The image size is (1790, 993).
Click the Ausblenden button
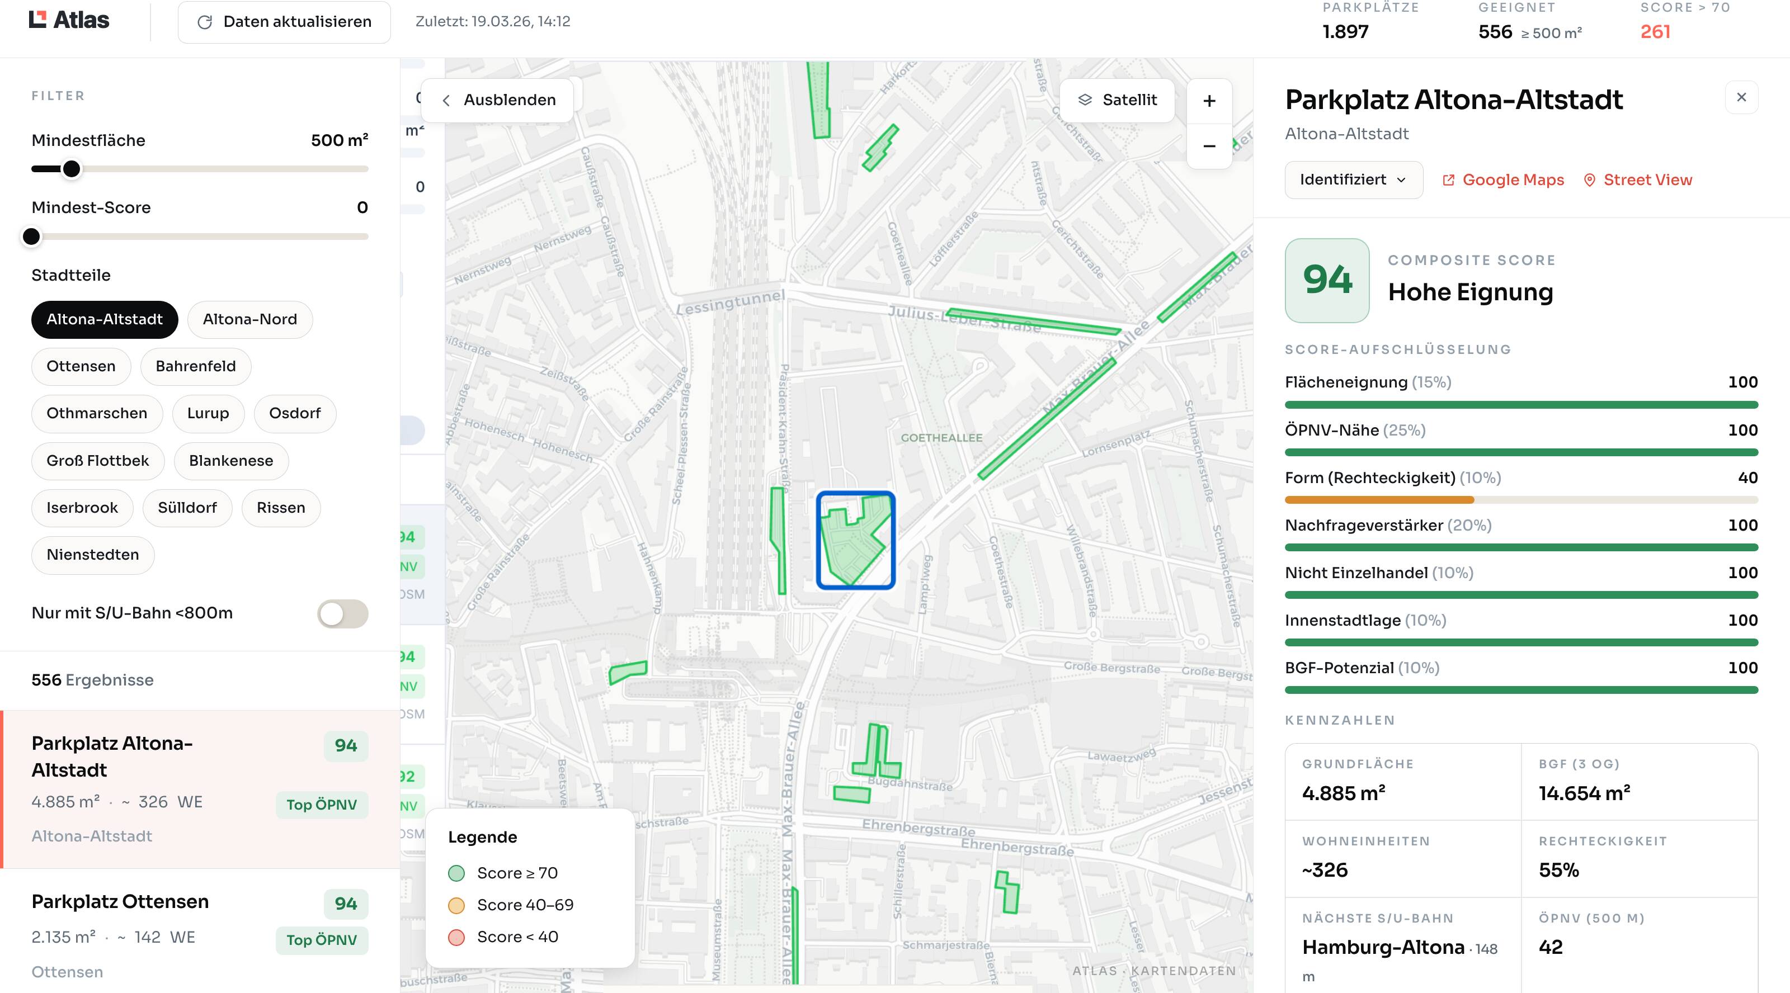pos(497,101)
